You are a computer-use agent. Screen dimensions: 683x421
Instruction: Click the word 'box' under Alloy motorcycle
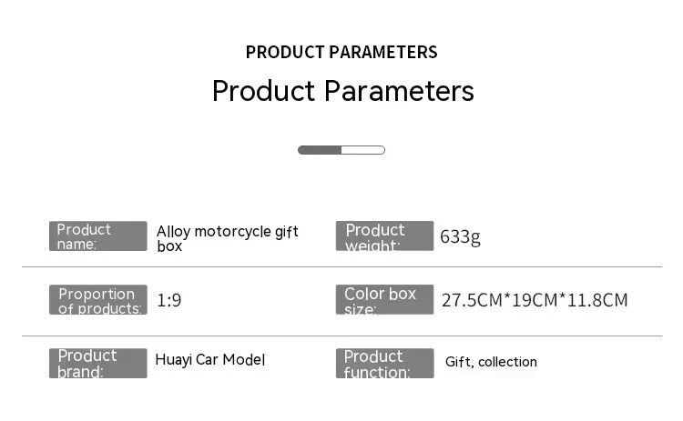[169, 246]
